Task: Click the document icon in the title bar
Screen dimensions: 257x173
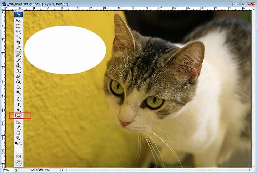Action: pos(4,4)
